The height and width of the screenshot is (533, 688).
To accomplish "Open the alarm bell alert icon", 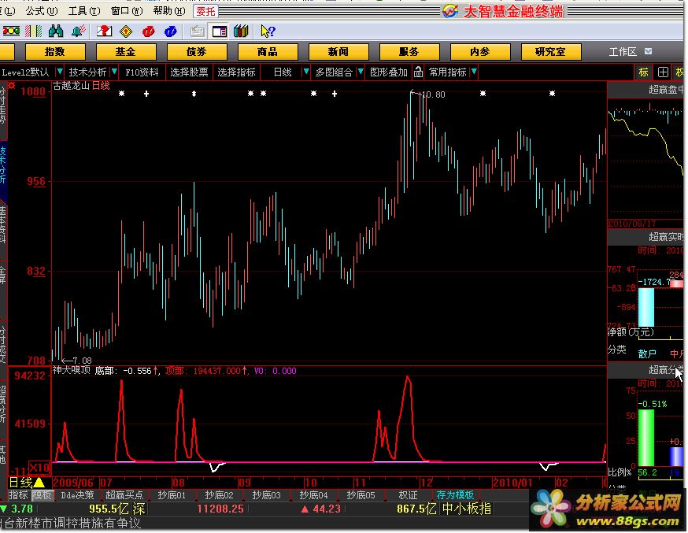I will 79,31.
